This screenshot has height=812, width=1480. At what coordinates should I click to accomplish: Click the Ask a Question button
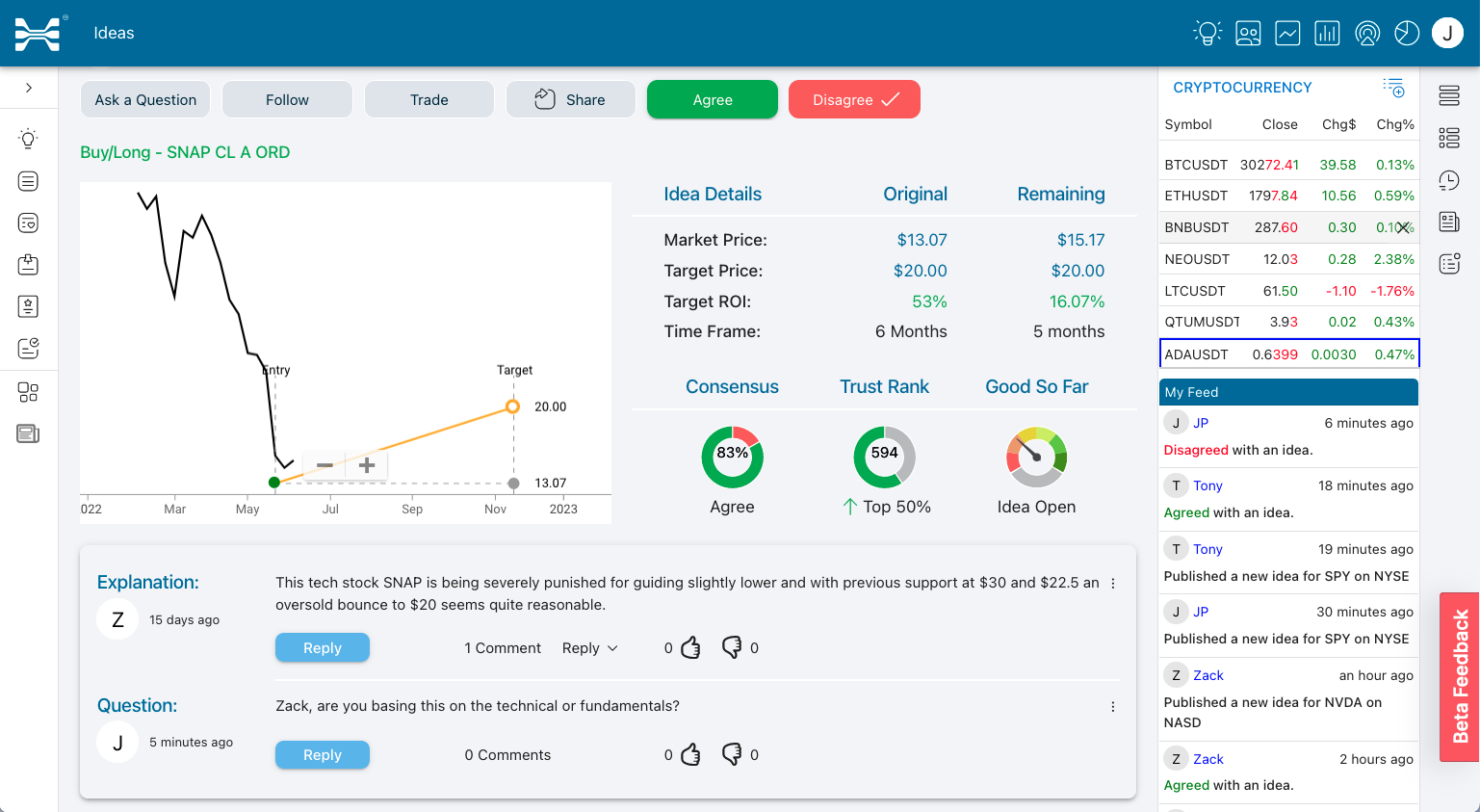click(145, 99)
